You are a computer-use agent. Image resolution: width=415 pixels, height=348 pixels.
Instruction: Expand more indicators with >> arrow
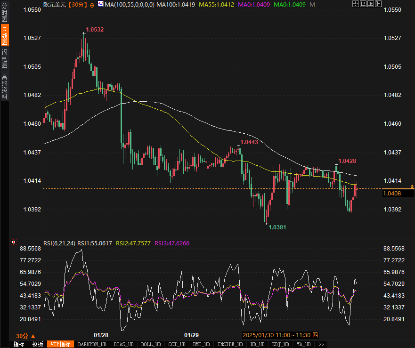point(321,344)
